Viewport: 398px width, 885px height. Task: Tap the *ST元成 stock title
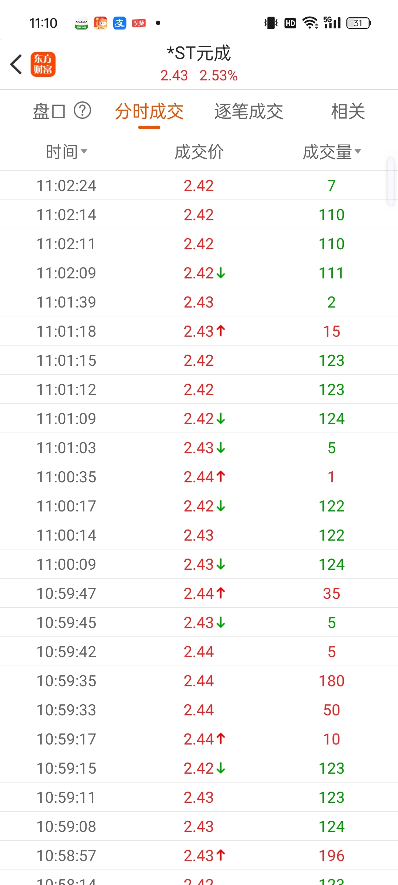(199, 53)
